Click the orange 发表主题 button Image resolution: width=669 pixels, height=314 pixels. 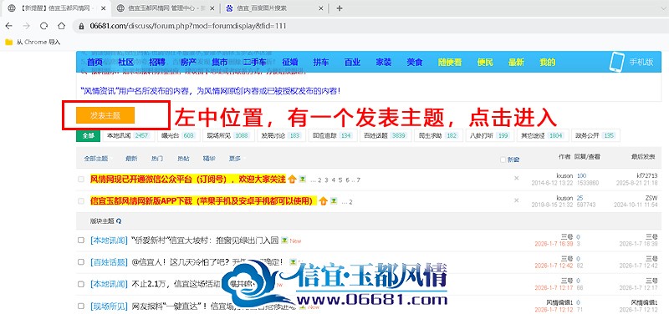105,115
